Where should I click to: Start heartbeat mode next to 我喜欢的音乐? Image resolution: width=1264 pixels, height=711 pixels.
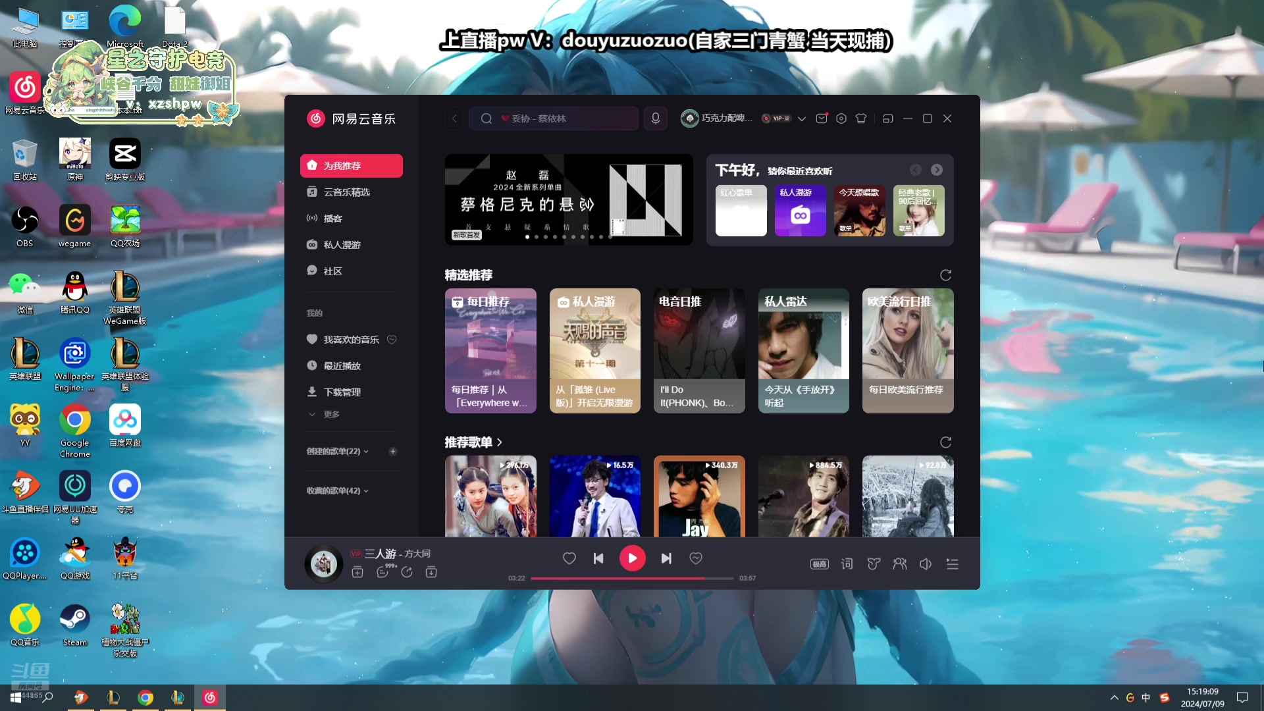coord(392,340)
